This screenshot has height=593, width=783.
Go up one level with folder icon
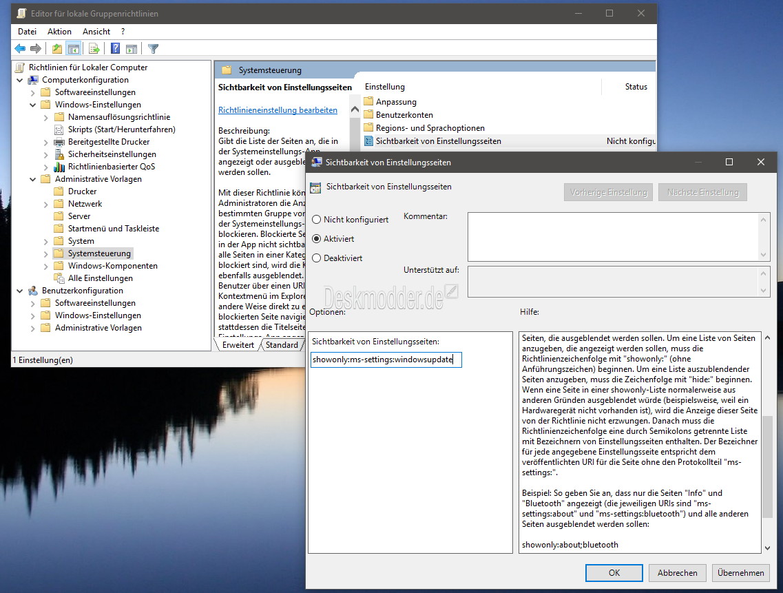pos(57,48)
